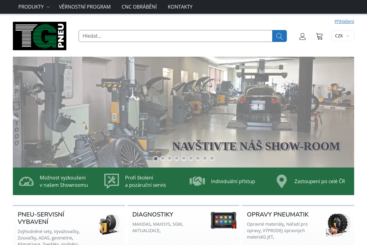
Task: Expand the PRODUKTY dropdown menu
Action: [34, 7]
